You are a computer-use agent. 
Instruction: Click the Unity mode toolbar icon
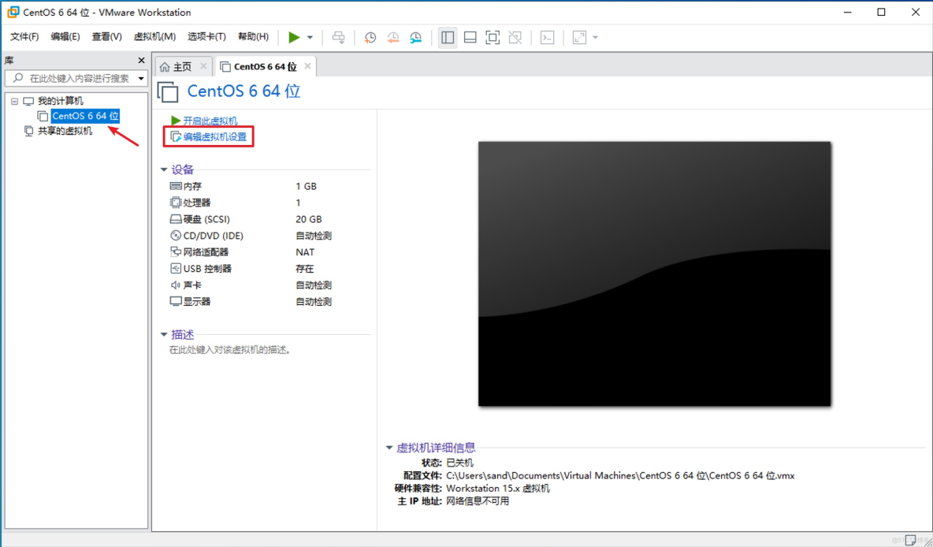coord(515,38)
